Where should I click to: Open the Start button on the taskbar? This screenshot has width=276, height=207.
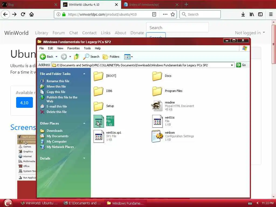point(8,203)
